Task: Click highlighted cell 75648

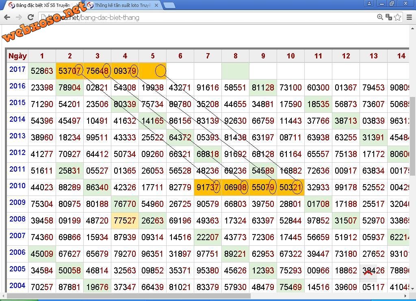Action: tap(97, 71)
